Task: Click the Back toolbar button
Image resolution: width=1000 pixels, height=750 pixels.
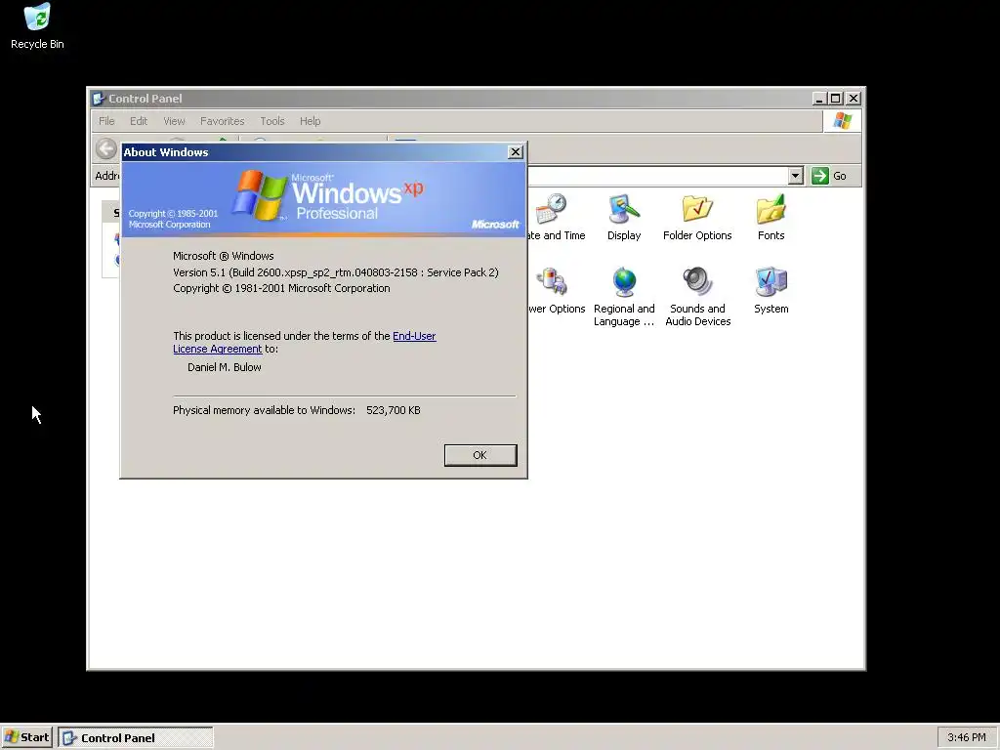Action: pyautogui.click(x=106, y=148)
